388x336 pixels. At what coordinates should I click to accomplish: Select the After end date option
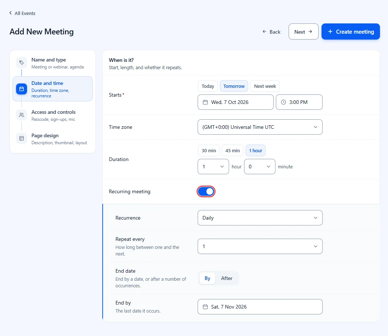tap(227, 278)
